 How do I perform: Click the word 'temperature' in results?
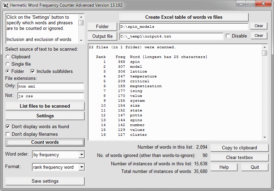[143, 76]
